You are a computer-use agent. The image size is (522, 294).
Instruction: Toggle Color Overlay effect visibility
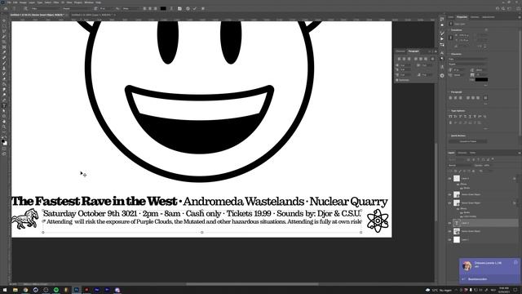click(462, 216)
